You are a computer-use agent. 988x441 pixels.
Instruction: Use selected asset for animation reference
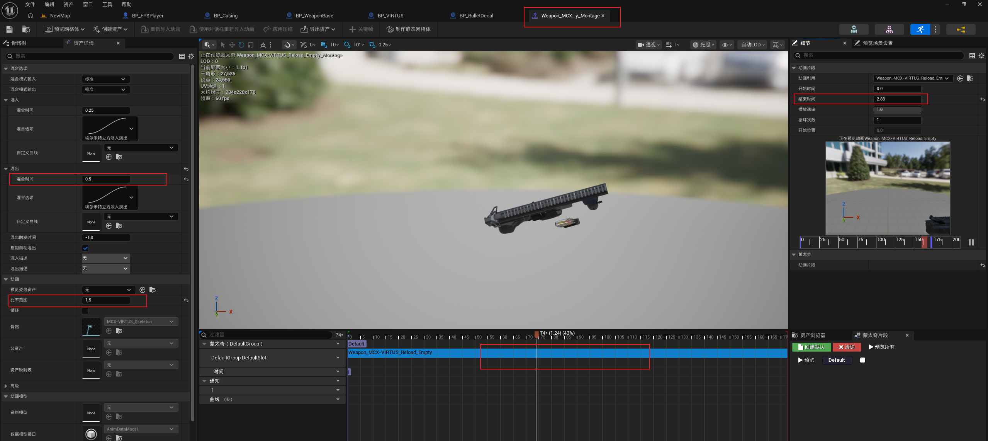(x=960, y=78)
